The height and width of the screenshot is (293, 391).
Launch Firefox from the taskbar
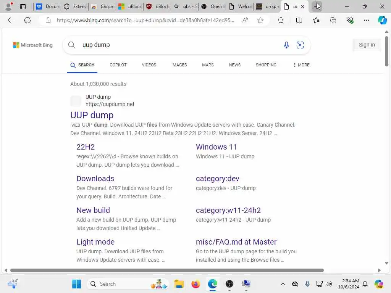click(x=196, y=284)
